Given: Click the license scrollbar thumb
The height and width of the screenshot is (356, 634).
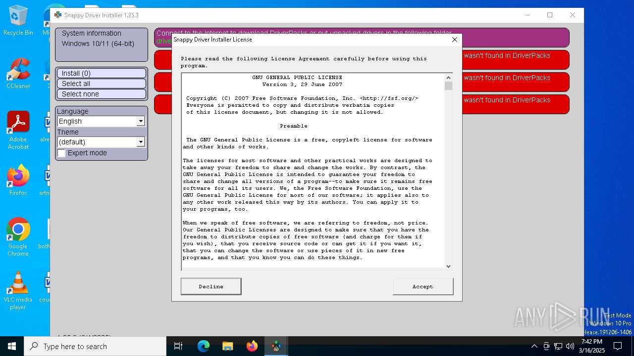Looking at the screenshot, I should pyautogui.click(x=448, y=86).
